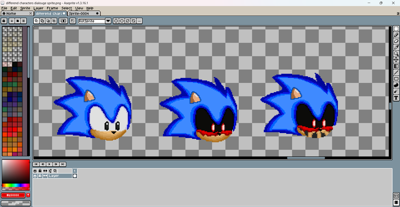Screen dimensions: 400x207
Task: Switch to the Sprite-0004 tab
Action: 84,13
